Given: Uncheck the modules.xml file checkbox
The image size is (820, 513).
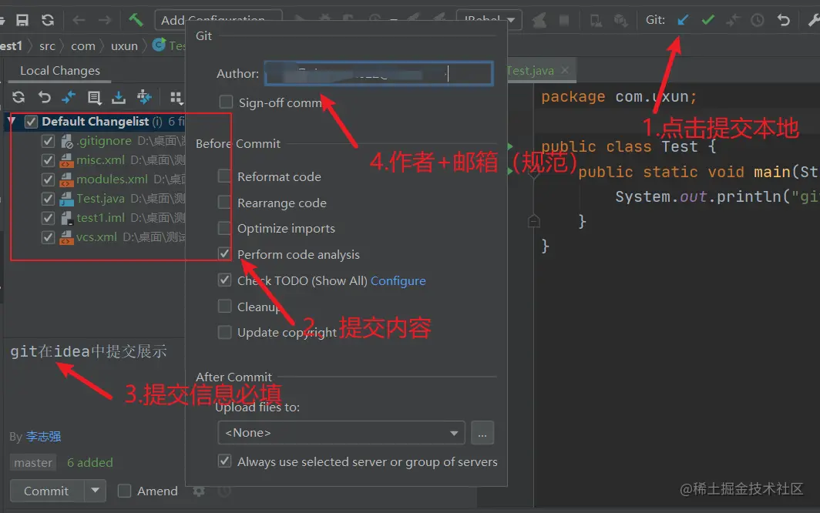Looking at the screenshot, I should coord(48,179).
